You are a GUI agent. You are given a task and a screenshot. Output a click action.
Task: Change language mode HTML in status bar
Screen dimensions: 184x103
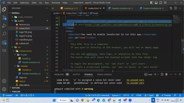139,95
